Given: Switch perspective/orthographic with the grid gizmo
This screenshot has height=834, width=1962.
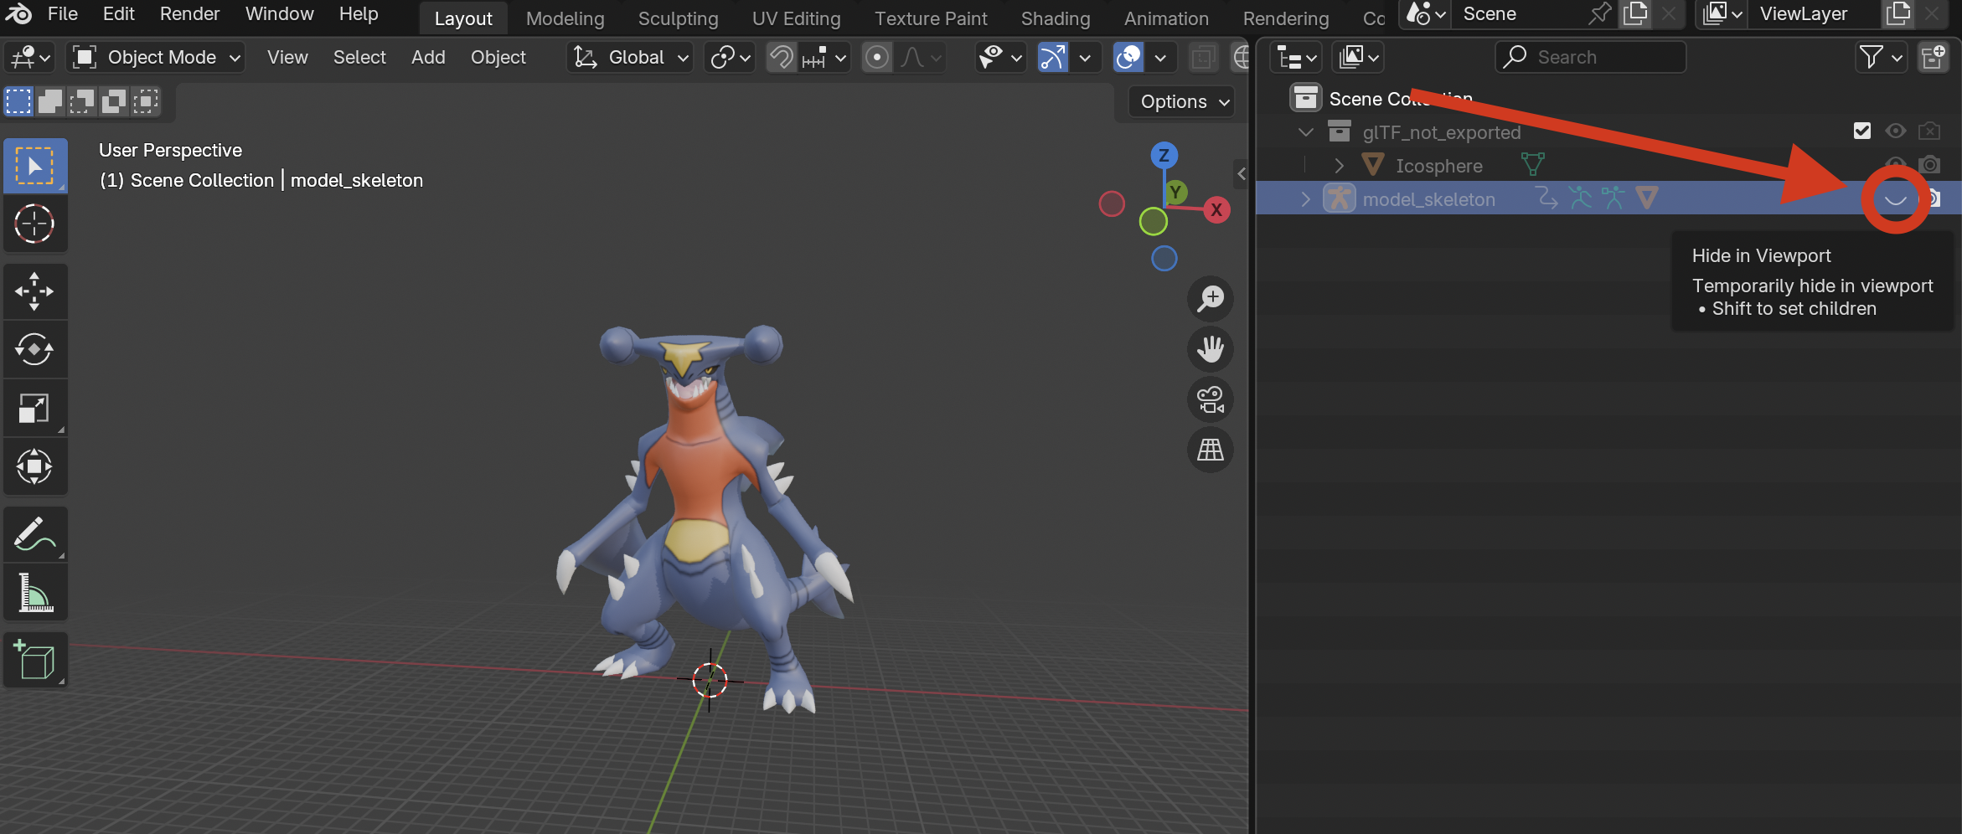Looking at the screenshot, I should [x=1211, y=450].
